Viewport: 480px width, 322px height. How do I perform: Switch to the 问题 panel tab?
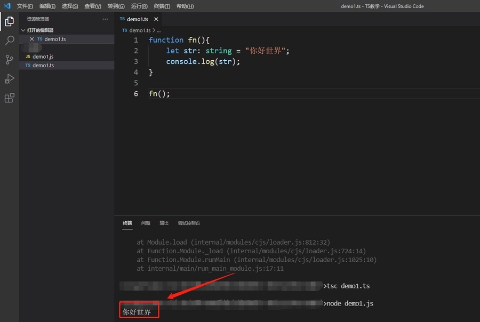(x=146, y=223)
